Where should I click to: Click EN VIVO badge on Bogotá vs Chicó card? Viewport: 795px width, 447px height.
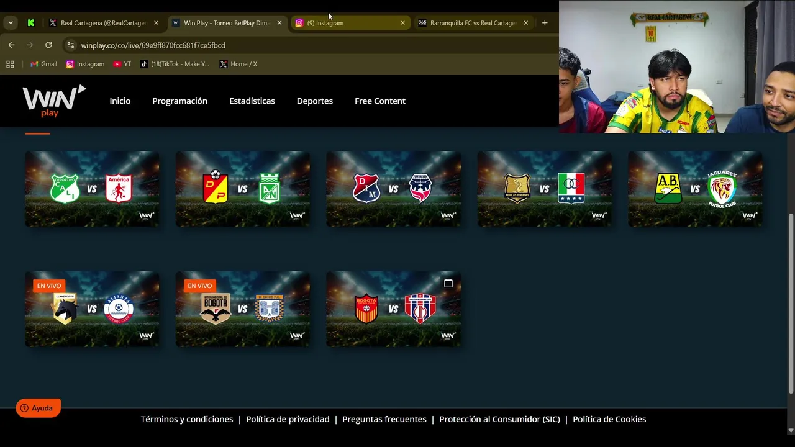pyautogui.click(x=200, y=286)
